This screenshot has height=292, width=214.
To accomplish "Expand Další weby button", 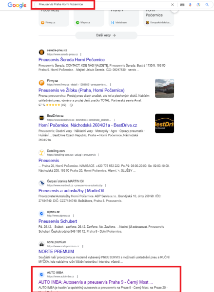I will coord(106,35).
